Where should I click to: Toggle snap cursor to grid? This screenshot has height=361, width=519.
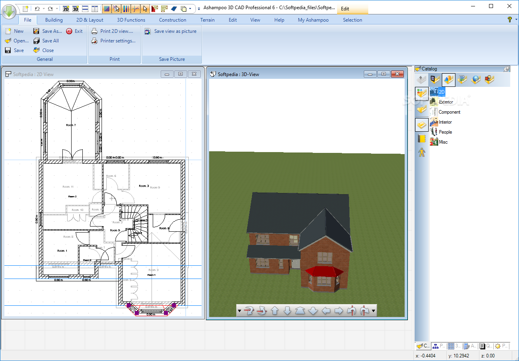(116, 8)
